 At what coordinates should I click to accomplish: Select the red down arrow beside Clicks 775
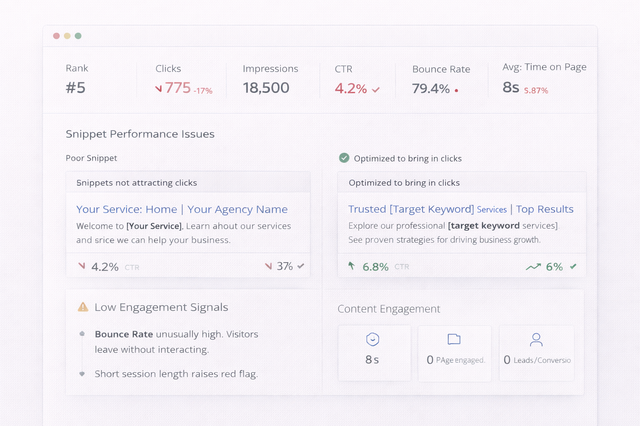[159, 88]
